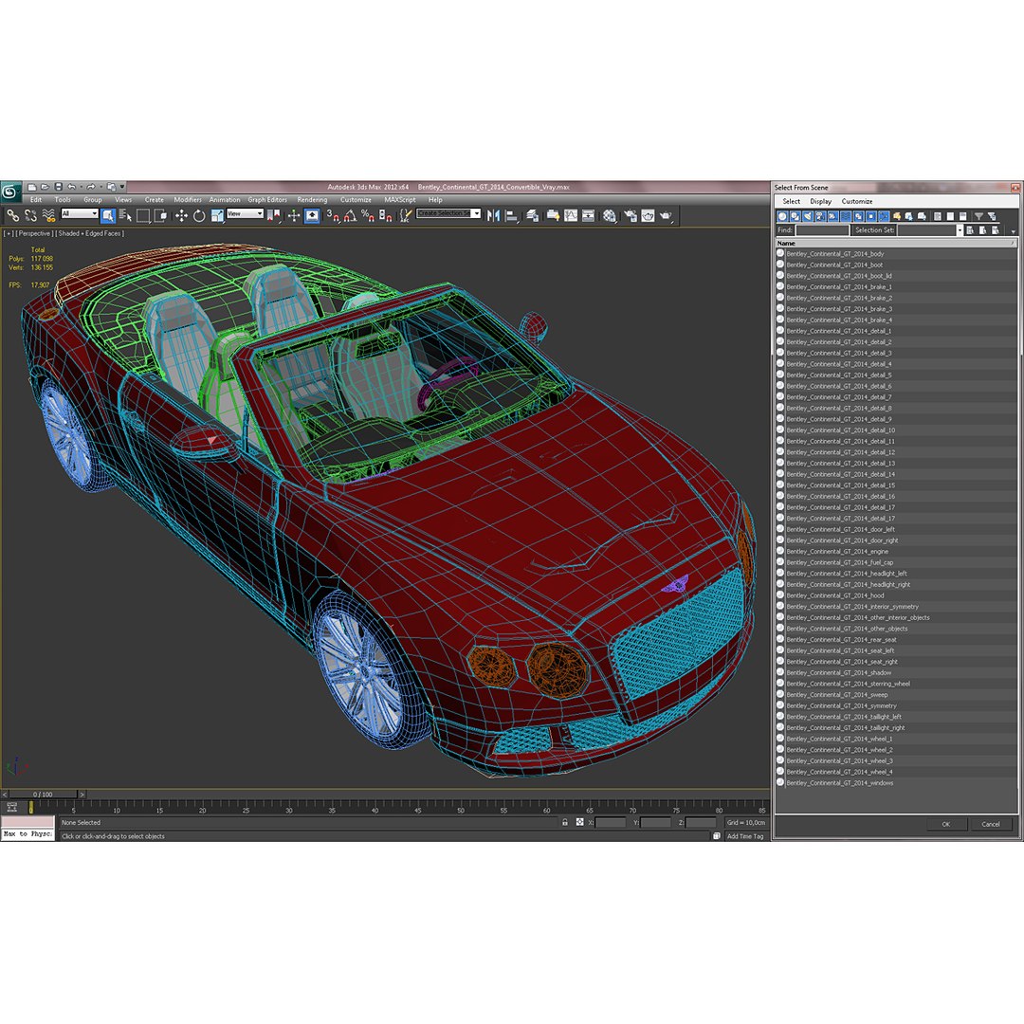Open the 3ds Max application menu logo

point(9,192)
